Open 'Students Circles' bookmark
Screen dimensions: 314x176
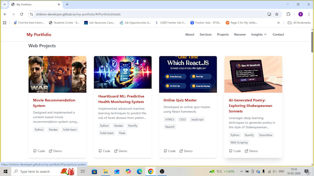tap(64, 23)
